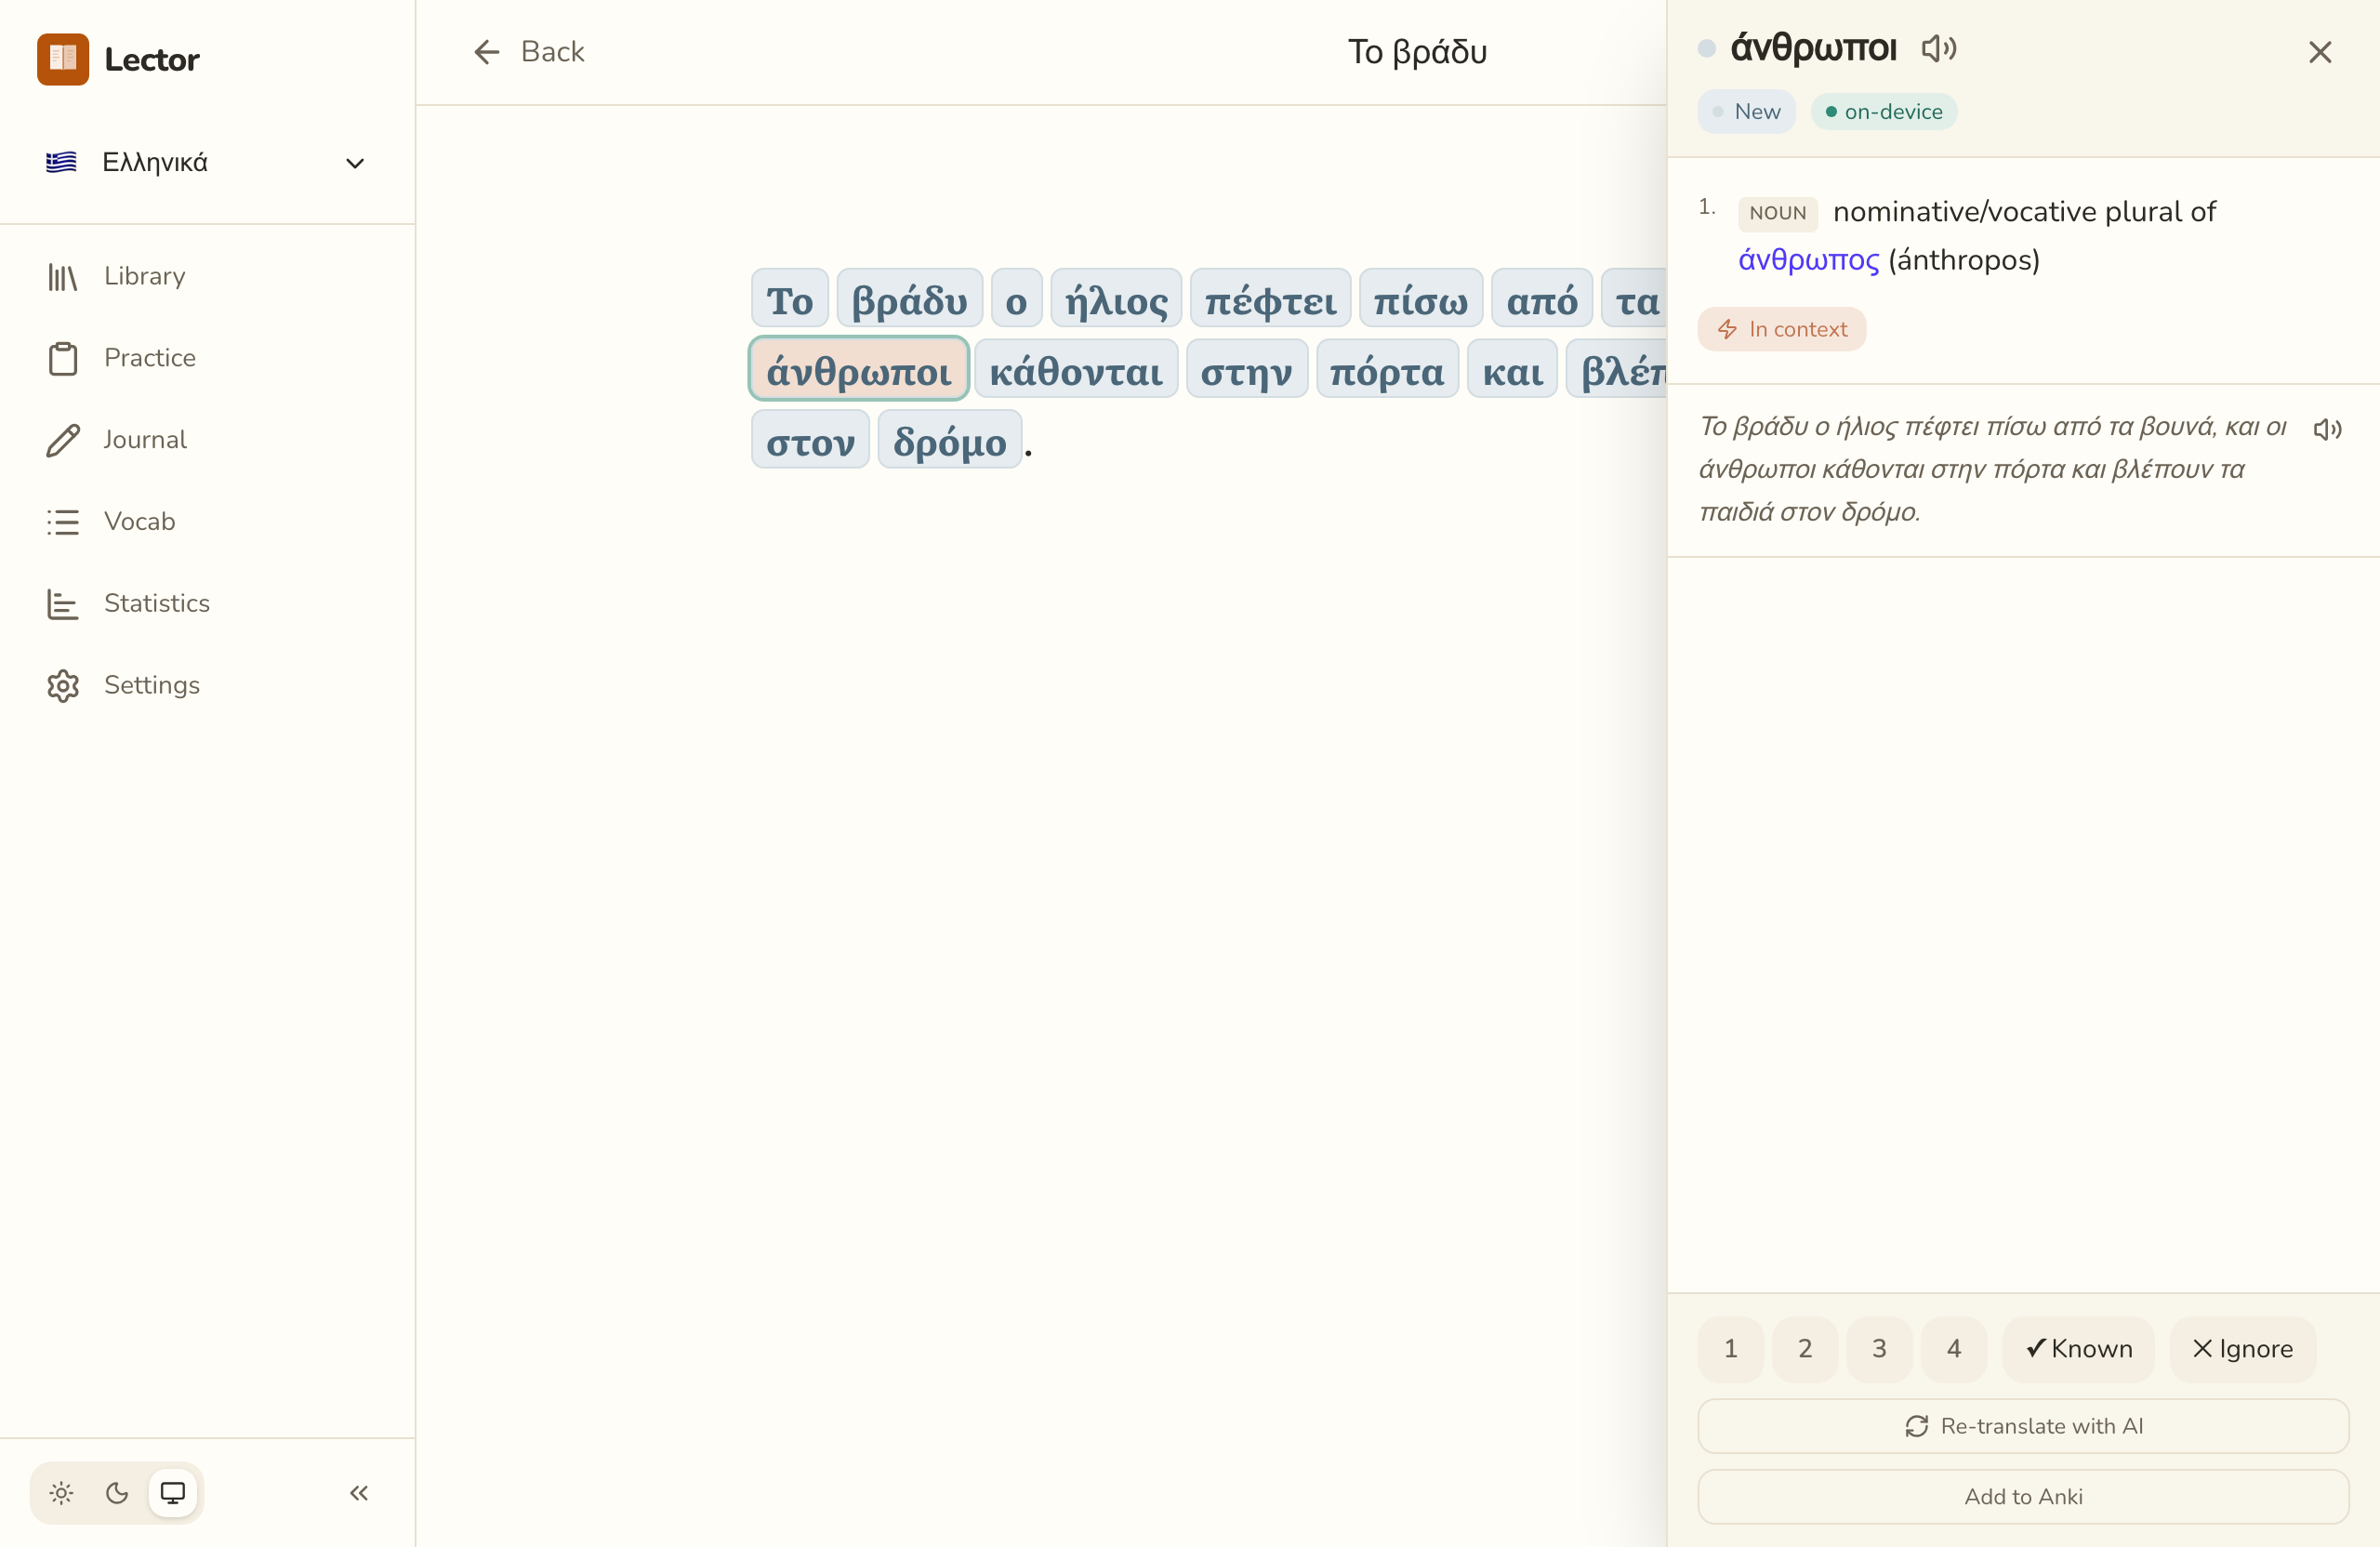Set word familiarity level to 4

[1954, 1349]
